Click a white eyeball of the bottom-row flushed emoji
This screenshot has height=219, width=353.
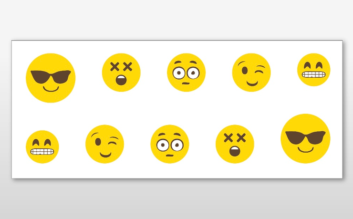click(x=163, y=145)
